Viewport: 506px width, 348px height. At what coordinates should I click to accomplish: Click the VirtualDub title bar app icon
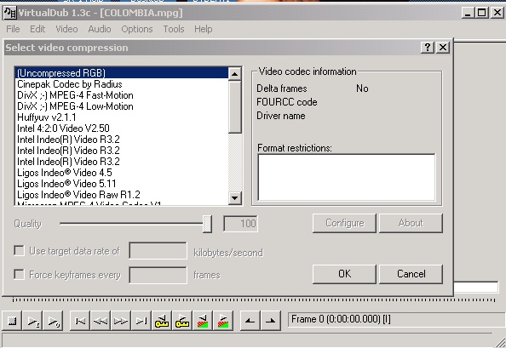tap(9, 13)
